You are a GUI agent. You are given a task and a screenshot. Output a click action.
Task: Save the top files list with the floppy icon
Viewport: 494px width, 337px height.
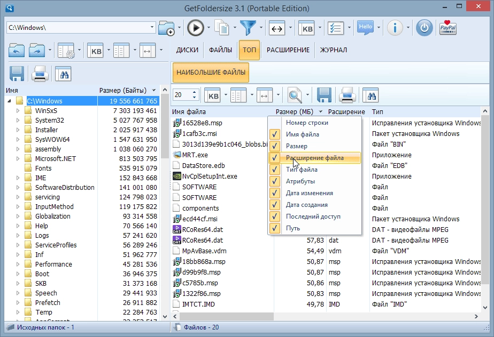(x=324, y=95)
